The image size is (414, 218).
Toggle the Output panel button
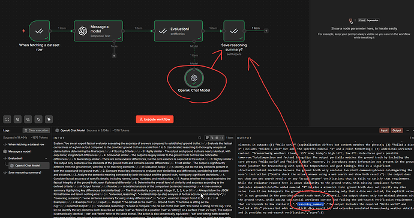397,130
